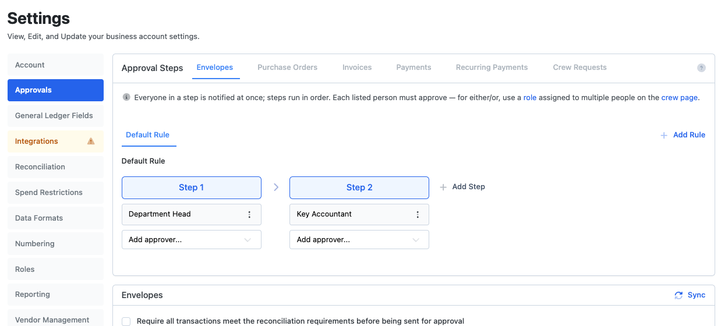Select the Step 1 button
The height and width of the screenshot is (326, 728).
192,187
